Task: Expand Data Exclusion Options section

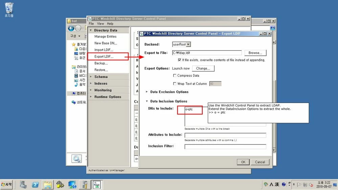Action: [x=147, y=92]
